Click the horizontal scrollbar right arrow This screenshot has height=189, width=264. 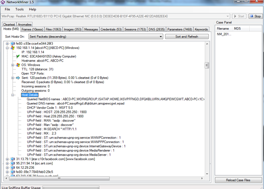coord(202,178)
